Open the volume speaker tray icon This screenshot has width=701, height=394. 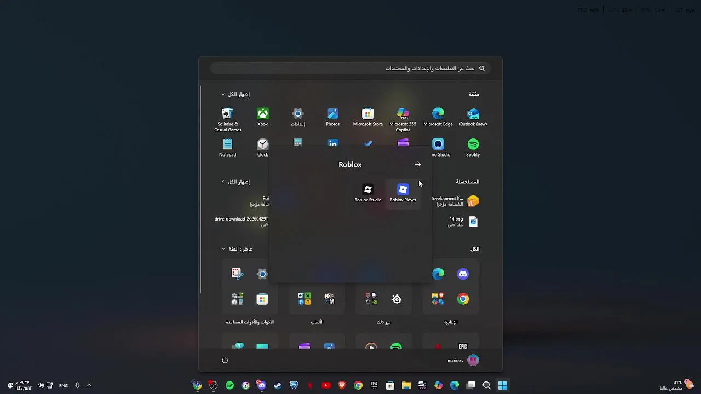click(x=40, y=385)
